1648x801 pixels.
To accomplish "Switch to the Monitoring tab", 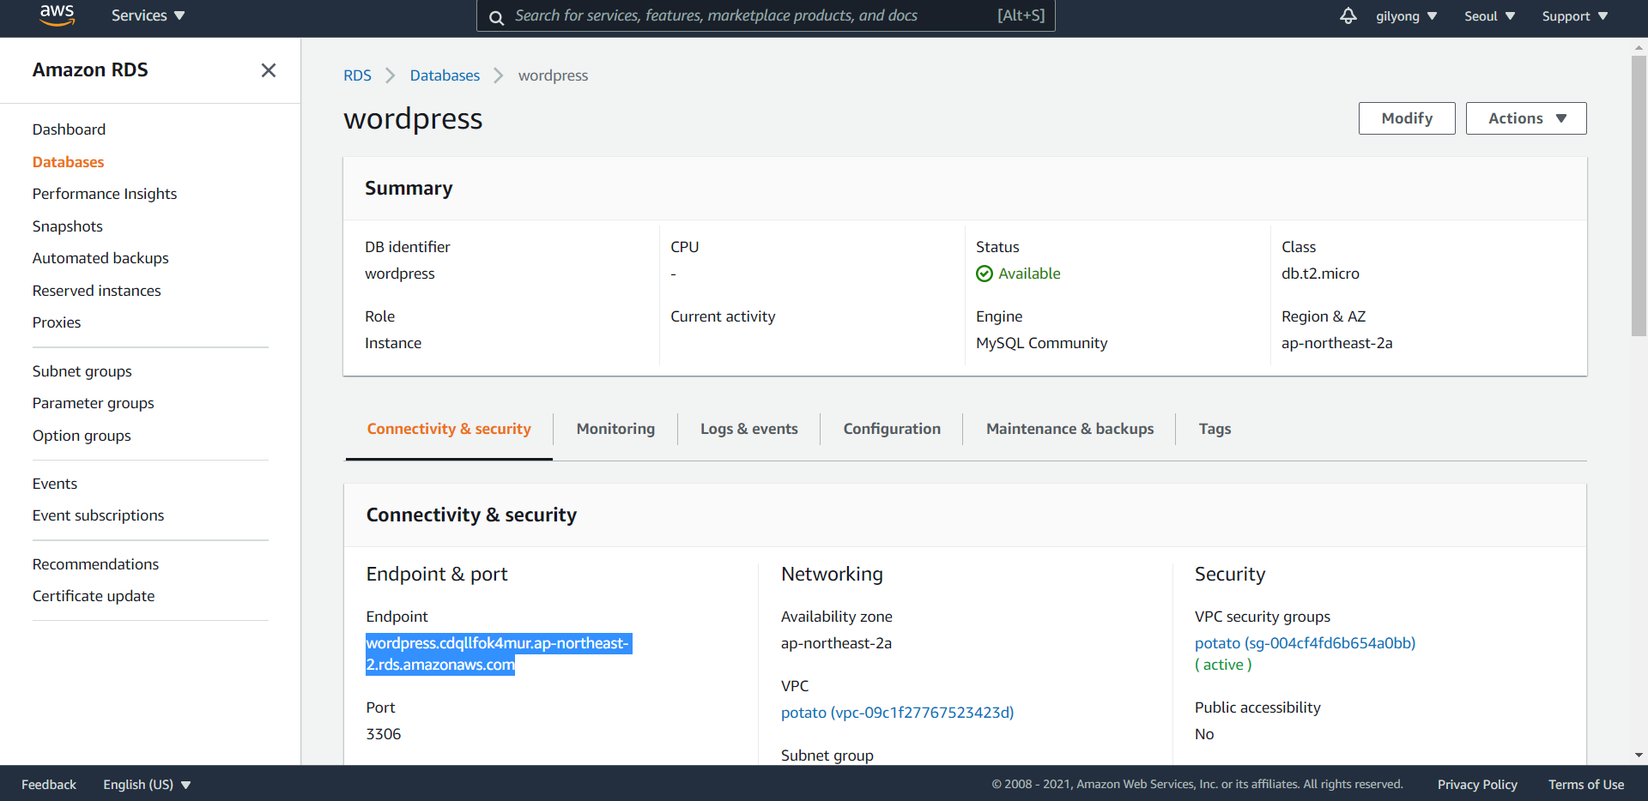I will [615, 429].
